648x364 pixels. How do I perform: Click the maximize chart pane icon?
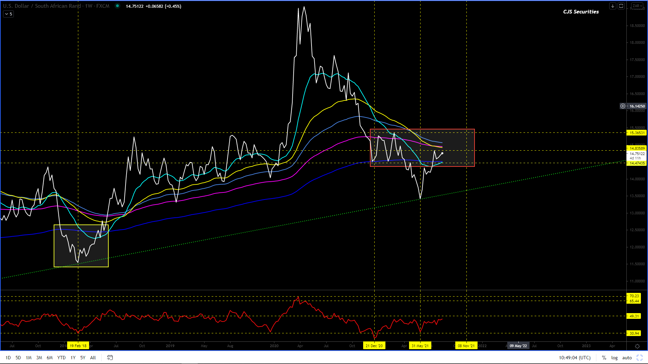click(621, 6)
